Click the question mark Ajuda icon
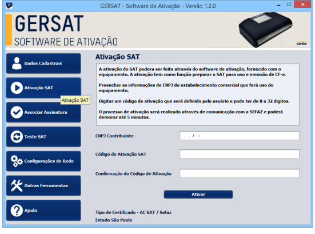 (x=17, y=211)
